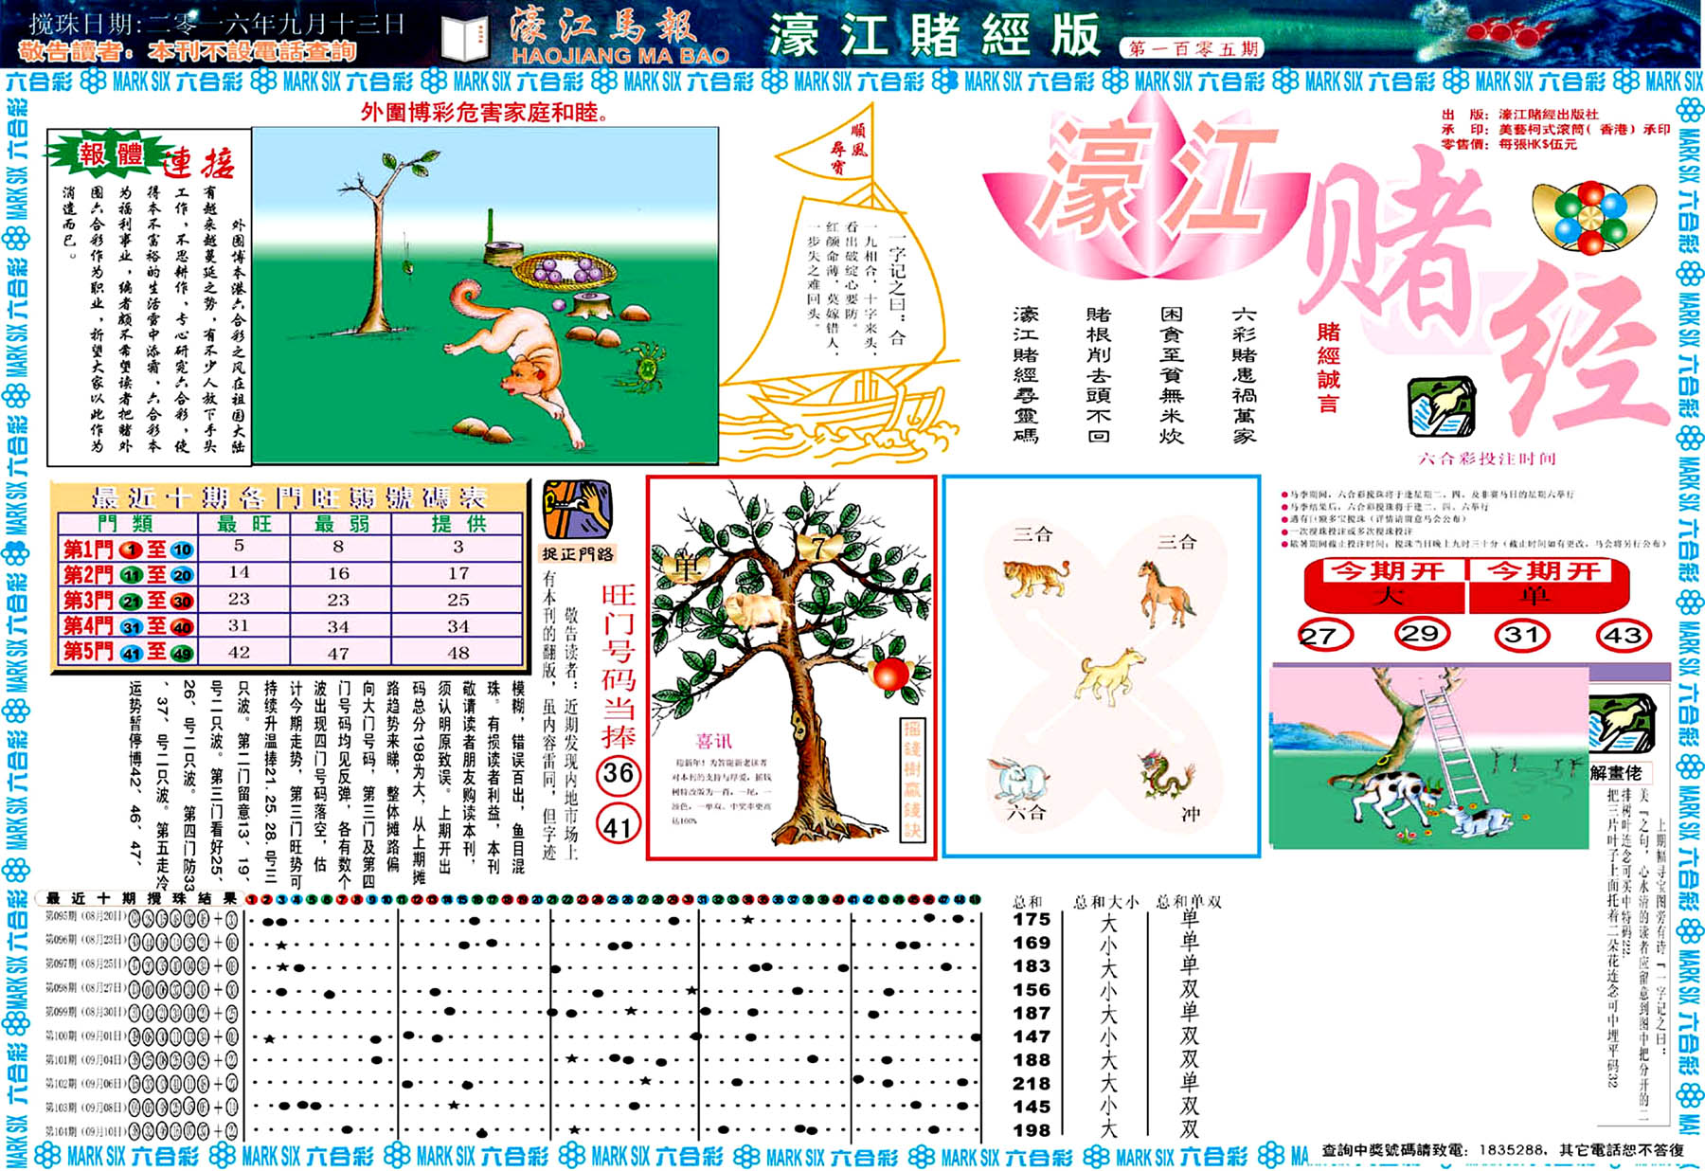Click the 提供 column header

tap(458, 524)
